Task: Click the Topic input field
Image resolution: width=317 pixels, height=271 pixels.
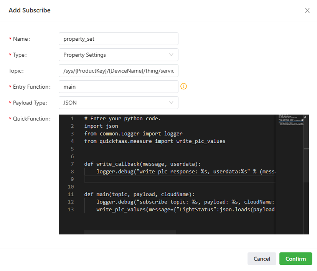Action: 118,71
